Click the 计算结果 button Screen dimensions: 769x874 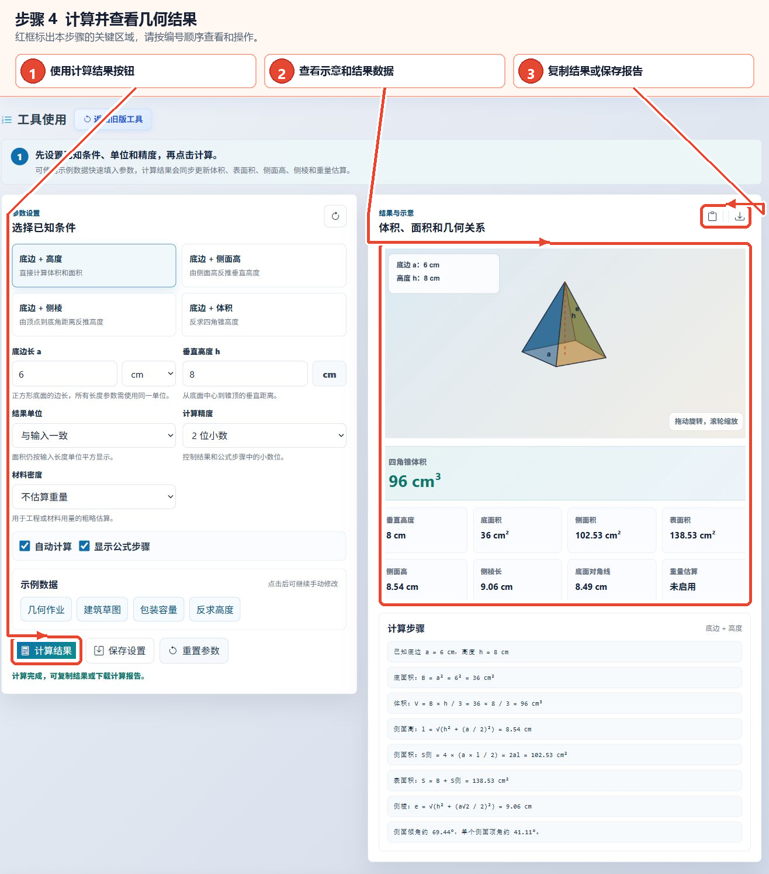47,651
